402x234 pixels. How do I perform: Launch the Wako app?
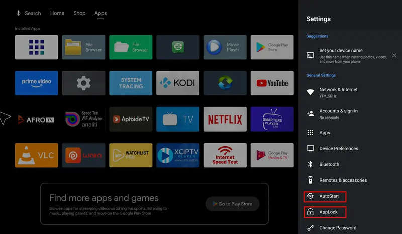83,155
